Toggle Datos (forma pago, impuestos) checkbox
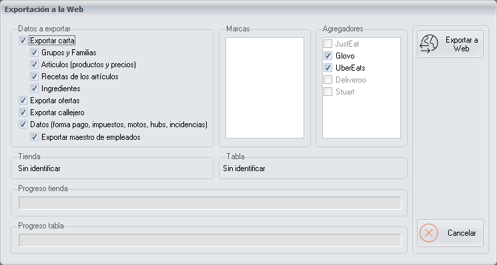The image size is (497, 265). click(x=23, y=125)
